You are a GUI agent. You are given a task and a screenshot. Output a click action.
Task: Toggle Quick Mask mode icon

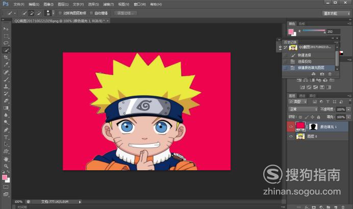[6, 187]
